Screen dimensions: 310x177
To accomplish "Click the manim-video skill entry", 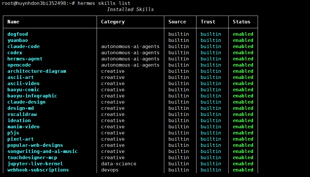I will tap(23, 127).
